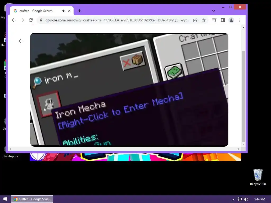Open the Chrome three-dot menu
The width and height of the screenshot is (271, 203).
tap(240, 20)
